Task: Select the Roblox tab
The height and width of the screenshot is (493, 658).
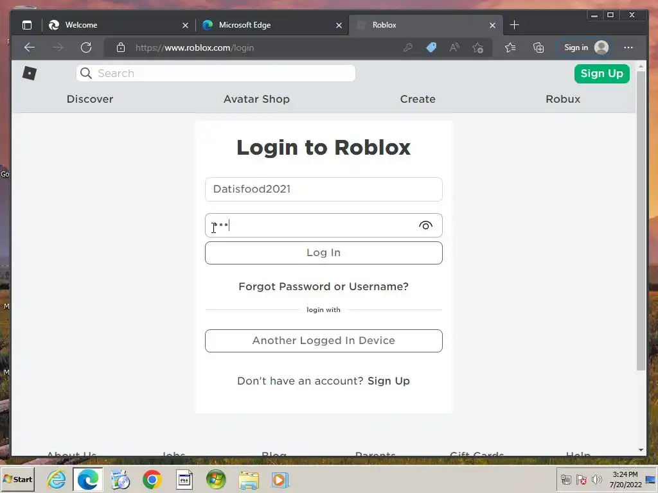Action: click(425, 25)
